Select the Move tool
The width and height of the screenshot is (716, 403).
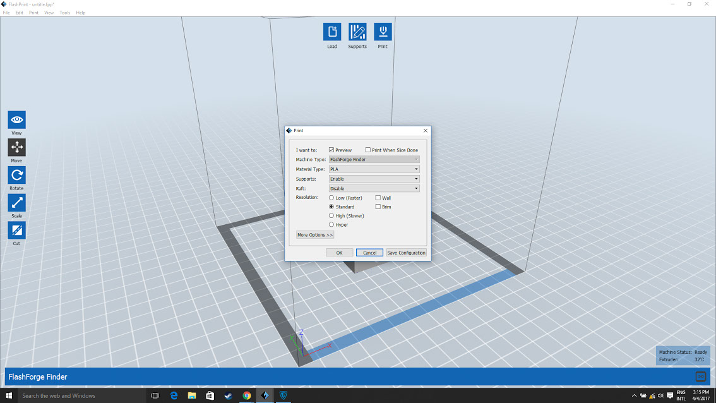(16, 147)
